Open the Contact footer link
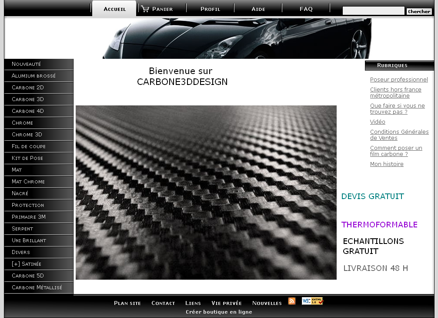The image size is (438, 318). point(163,303)
